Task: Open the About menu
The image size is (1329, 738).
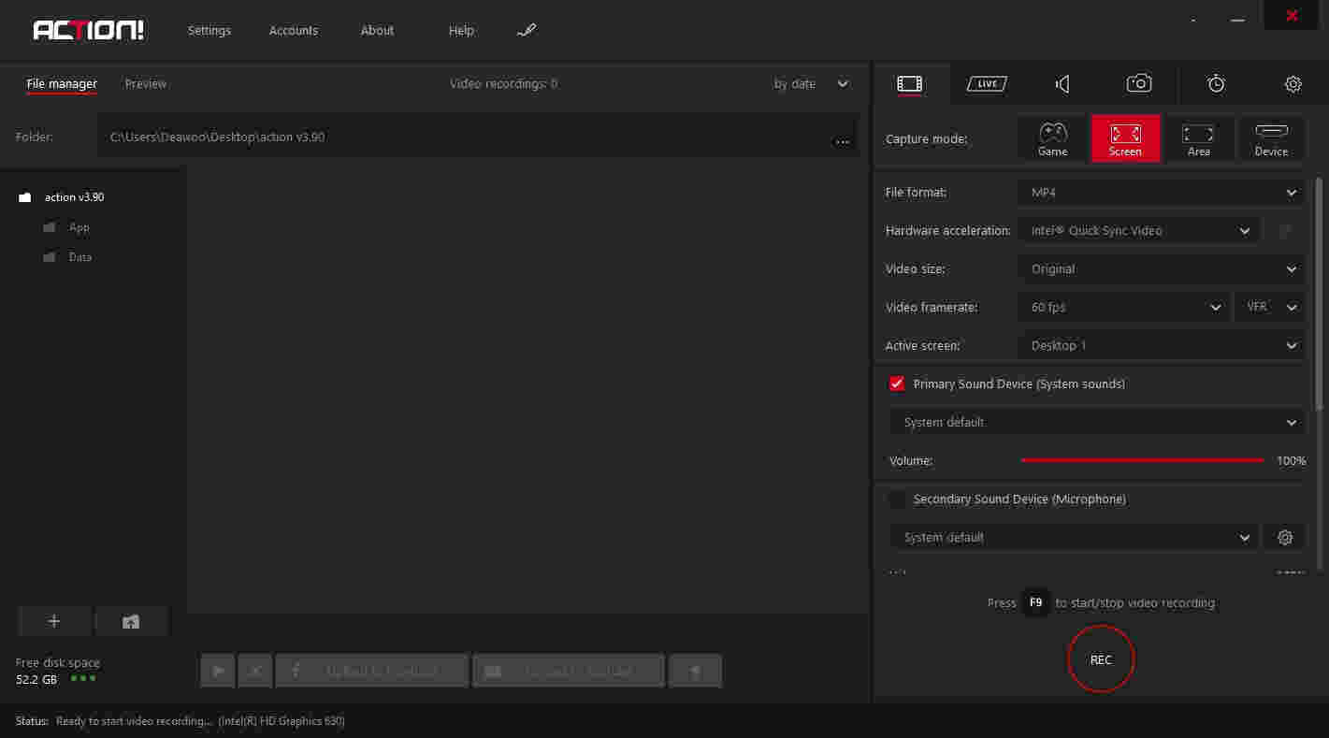Action: click(378, 31)
